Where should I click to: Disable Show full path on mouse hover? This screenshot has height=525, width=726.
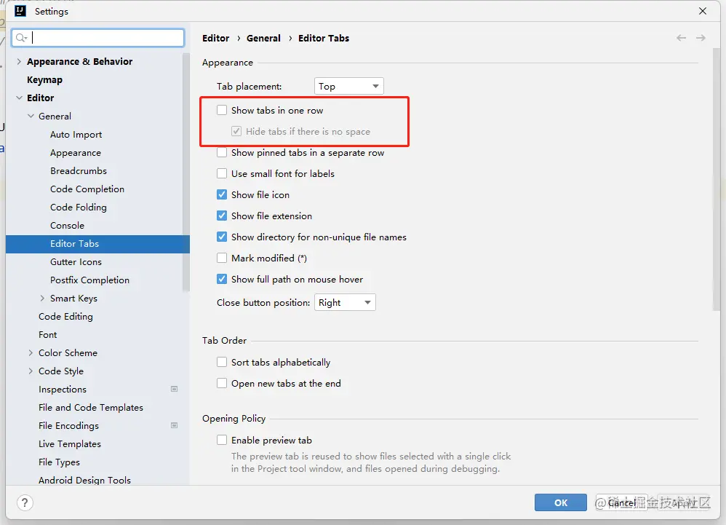(222, 279)
